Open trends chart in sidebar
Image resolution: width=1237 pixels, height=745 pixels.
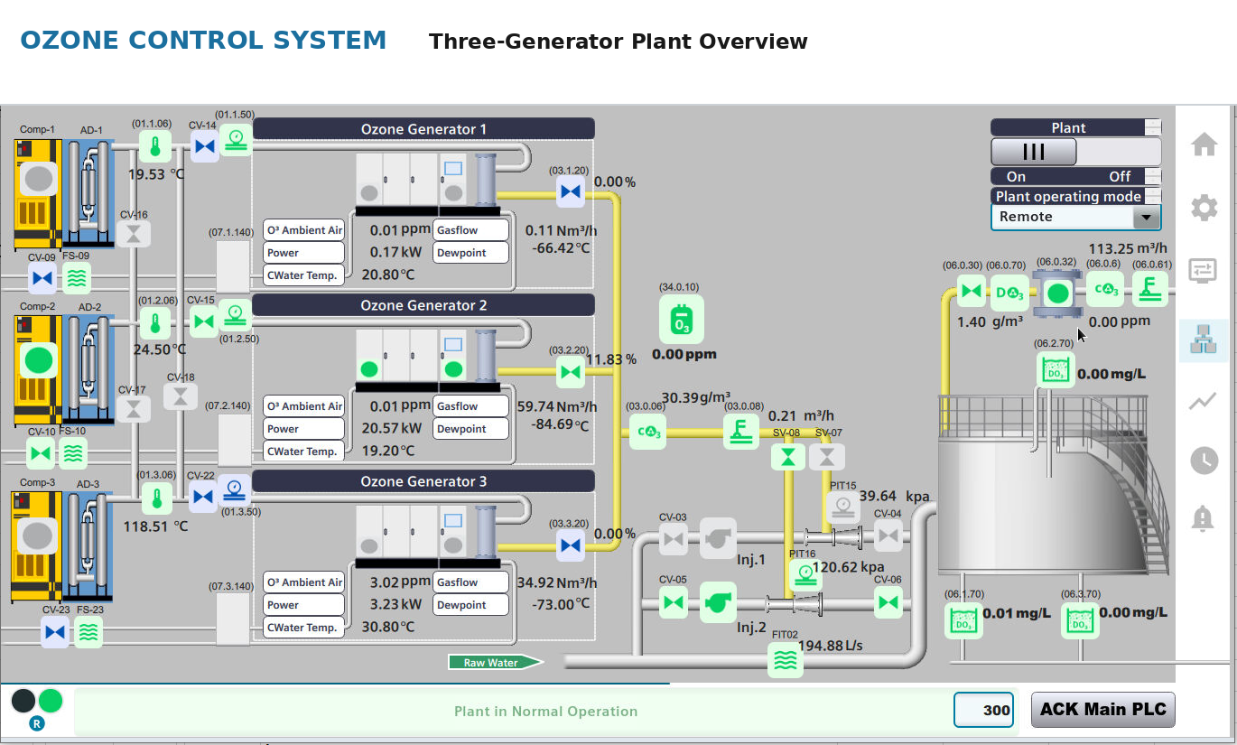click(1204, 400)
